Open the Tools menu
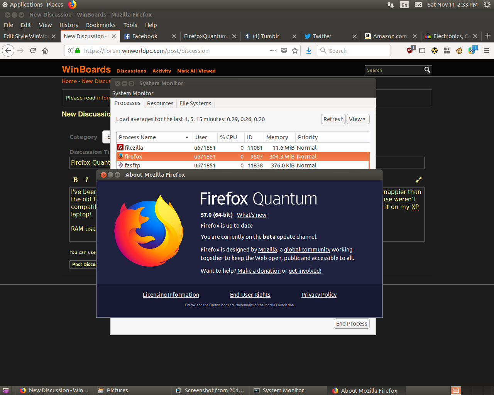This screenshot has height=395, width=494. pyautogui.click(x=130, y=25)
